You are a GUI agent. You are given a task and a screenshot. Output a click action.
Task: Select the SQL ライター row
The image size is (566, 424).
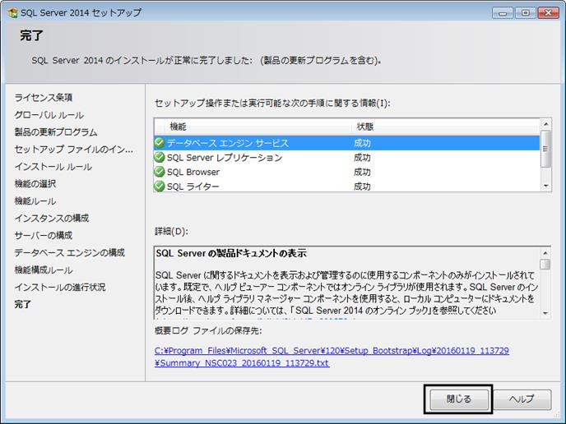pos(346,186)
